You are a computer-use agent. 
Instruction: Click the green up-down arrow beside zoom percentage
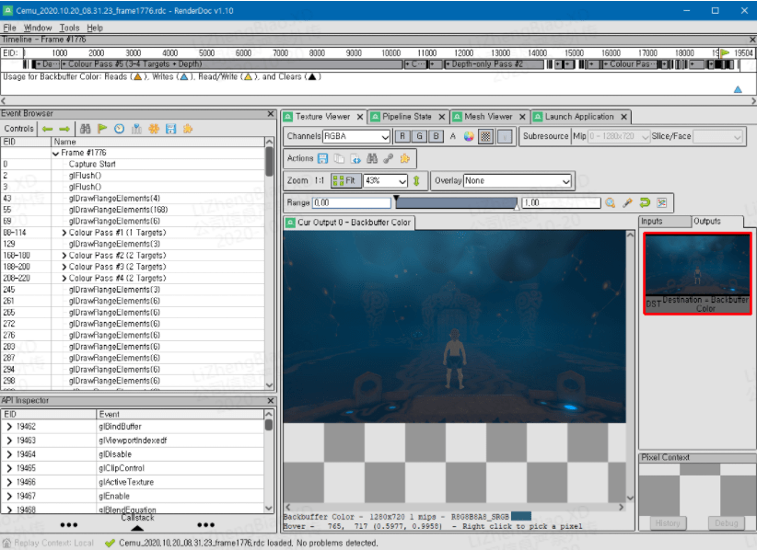(x=416, y=181)
